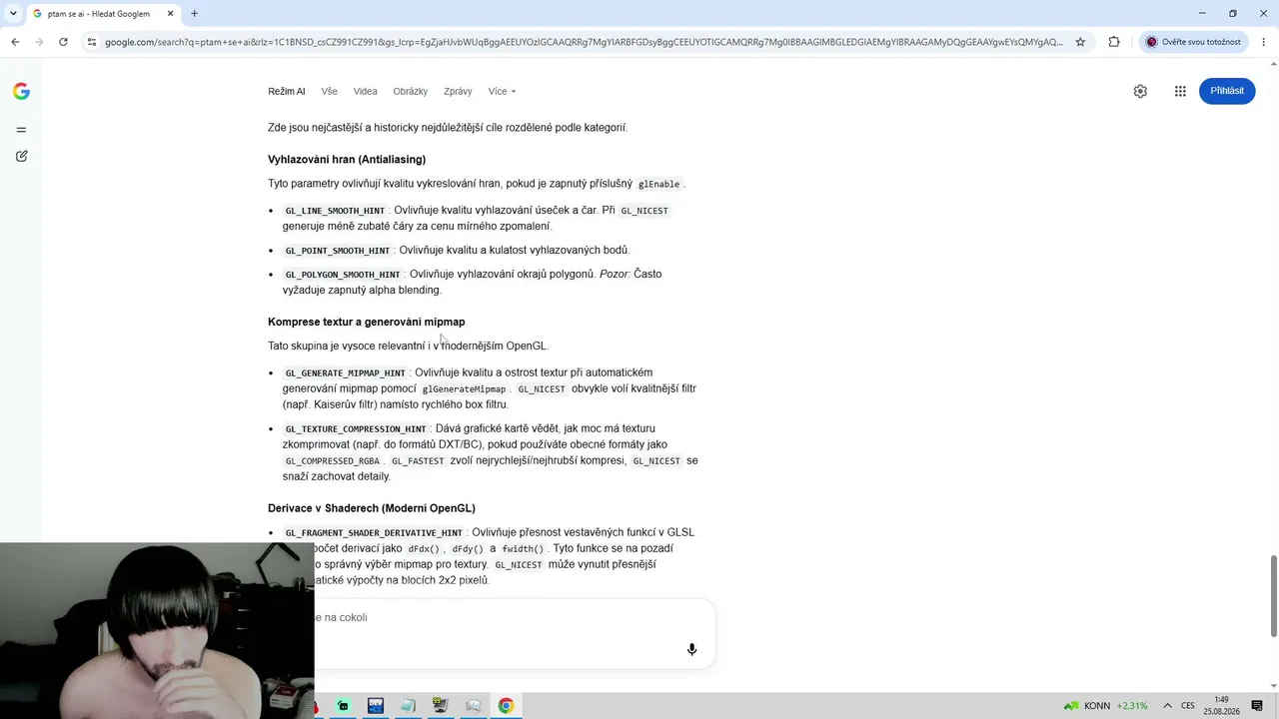
Task: Click the GL_POLYGON_SMOOTH_HINT code label
Action: (x=343, y=275)
